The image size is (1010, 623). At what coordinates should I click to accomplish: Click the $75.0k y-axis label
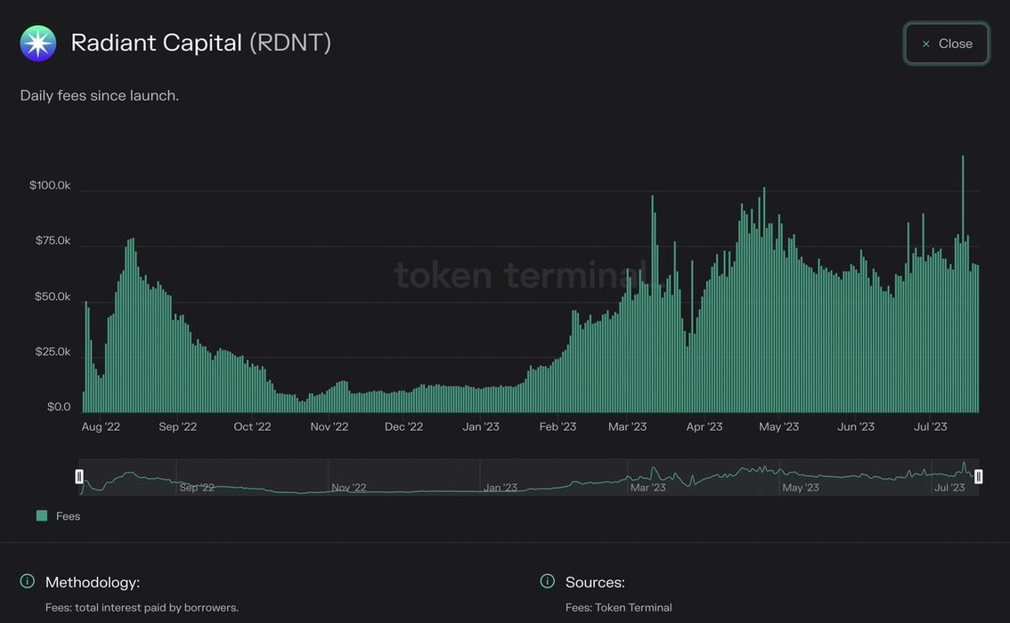53,240
